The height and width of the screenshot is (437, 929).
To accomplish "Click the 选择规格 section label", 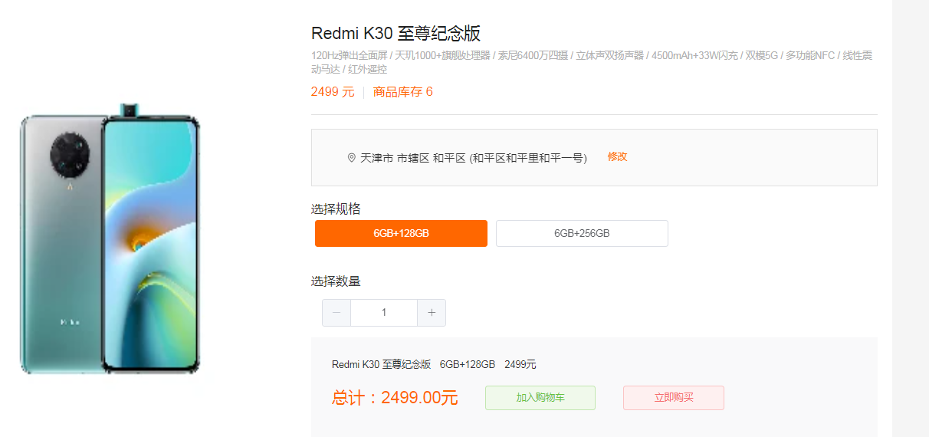I will point(336,209).
